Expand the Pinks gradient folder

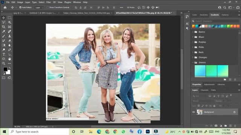tap(193, 47)
